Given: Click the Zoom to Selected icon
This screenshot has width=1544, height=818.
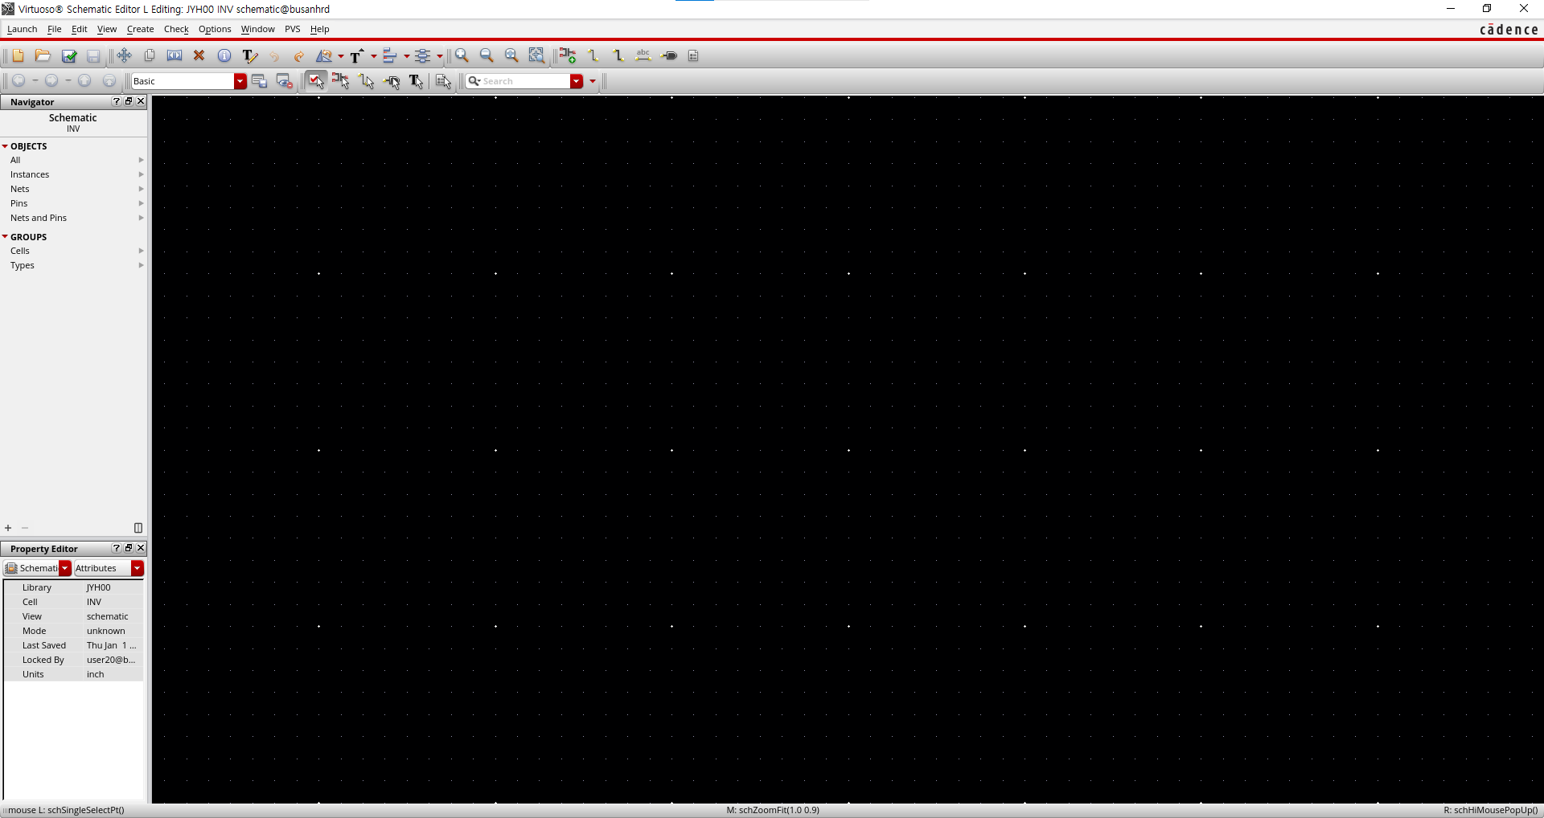Looking at the screenshot, I should (536, 55).
